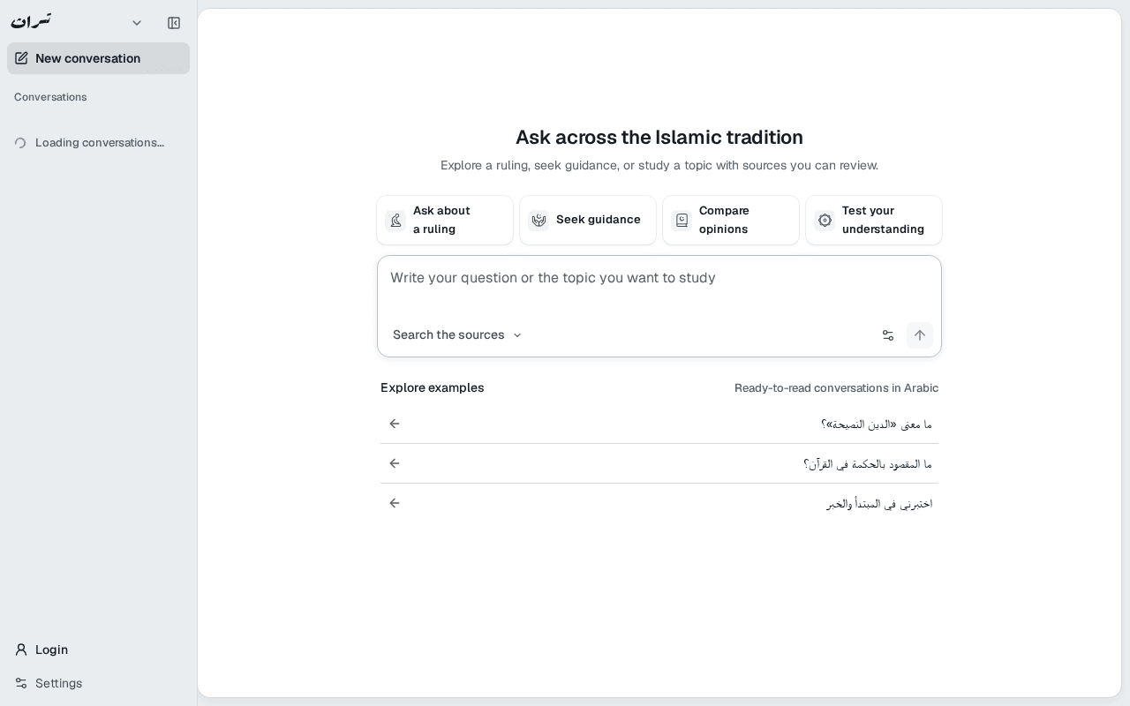Open the «الدين النصيحة» example conversation

tap(659, 424)
